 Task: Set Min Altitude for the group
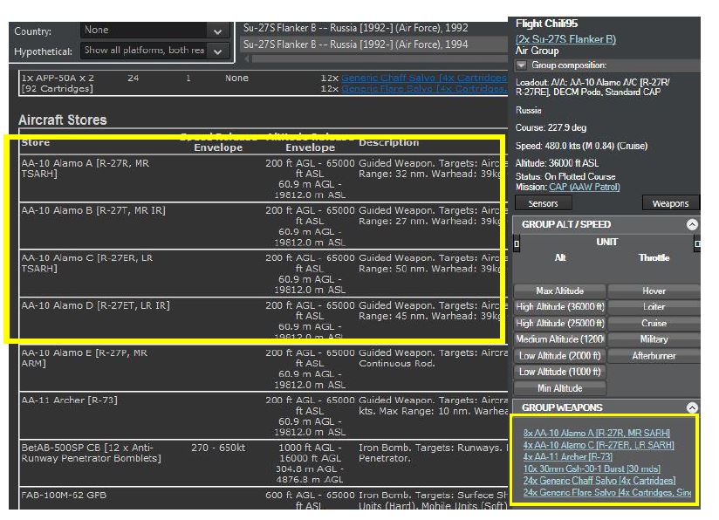point(560,388)
